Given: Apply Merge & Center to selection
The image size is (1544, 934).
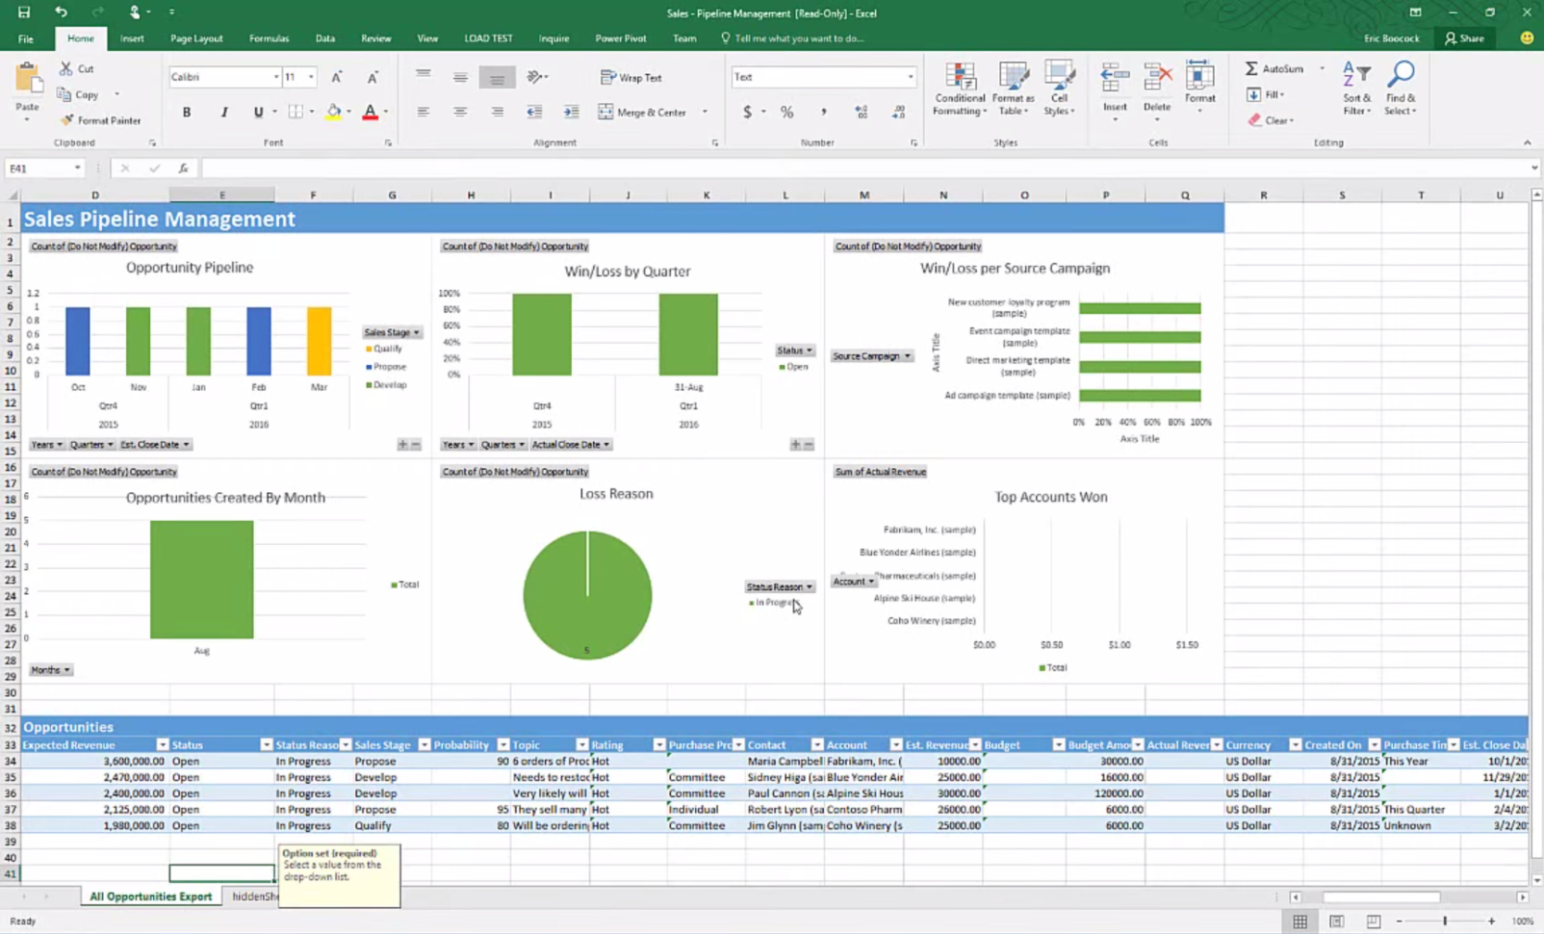Looking at the screenshot, I should tap(643, 112).
